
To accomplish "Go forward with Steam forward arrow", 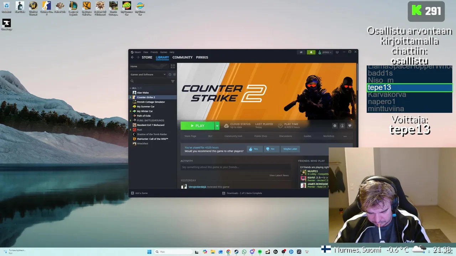I will coord(138,57).
